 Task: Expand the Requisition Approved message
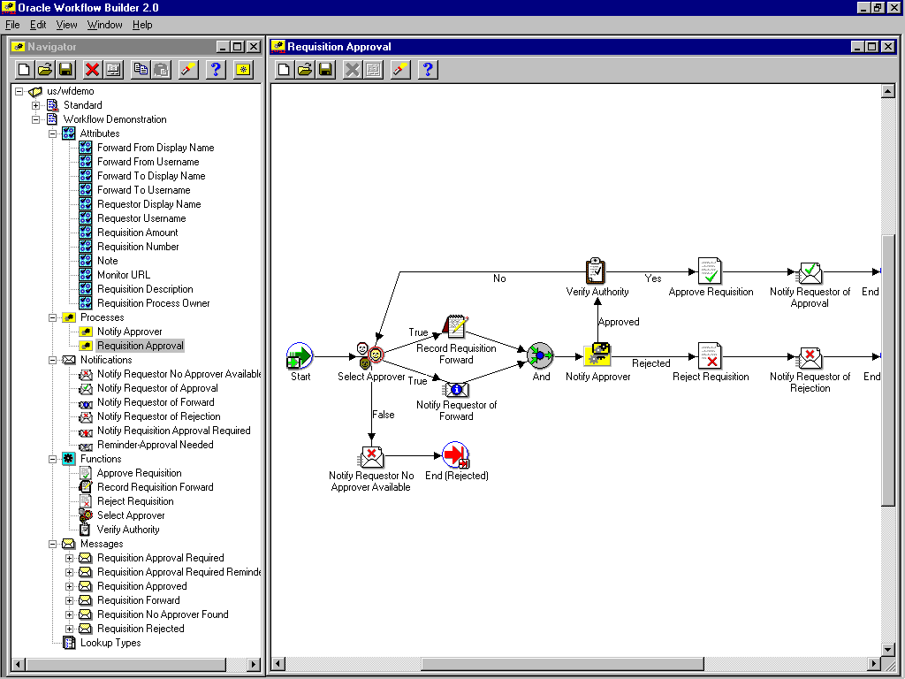tap(69, 586)
